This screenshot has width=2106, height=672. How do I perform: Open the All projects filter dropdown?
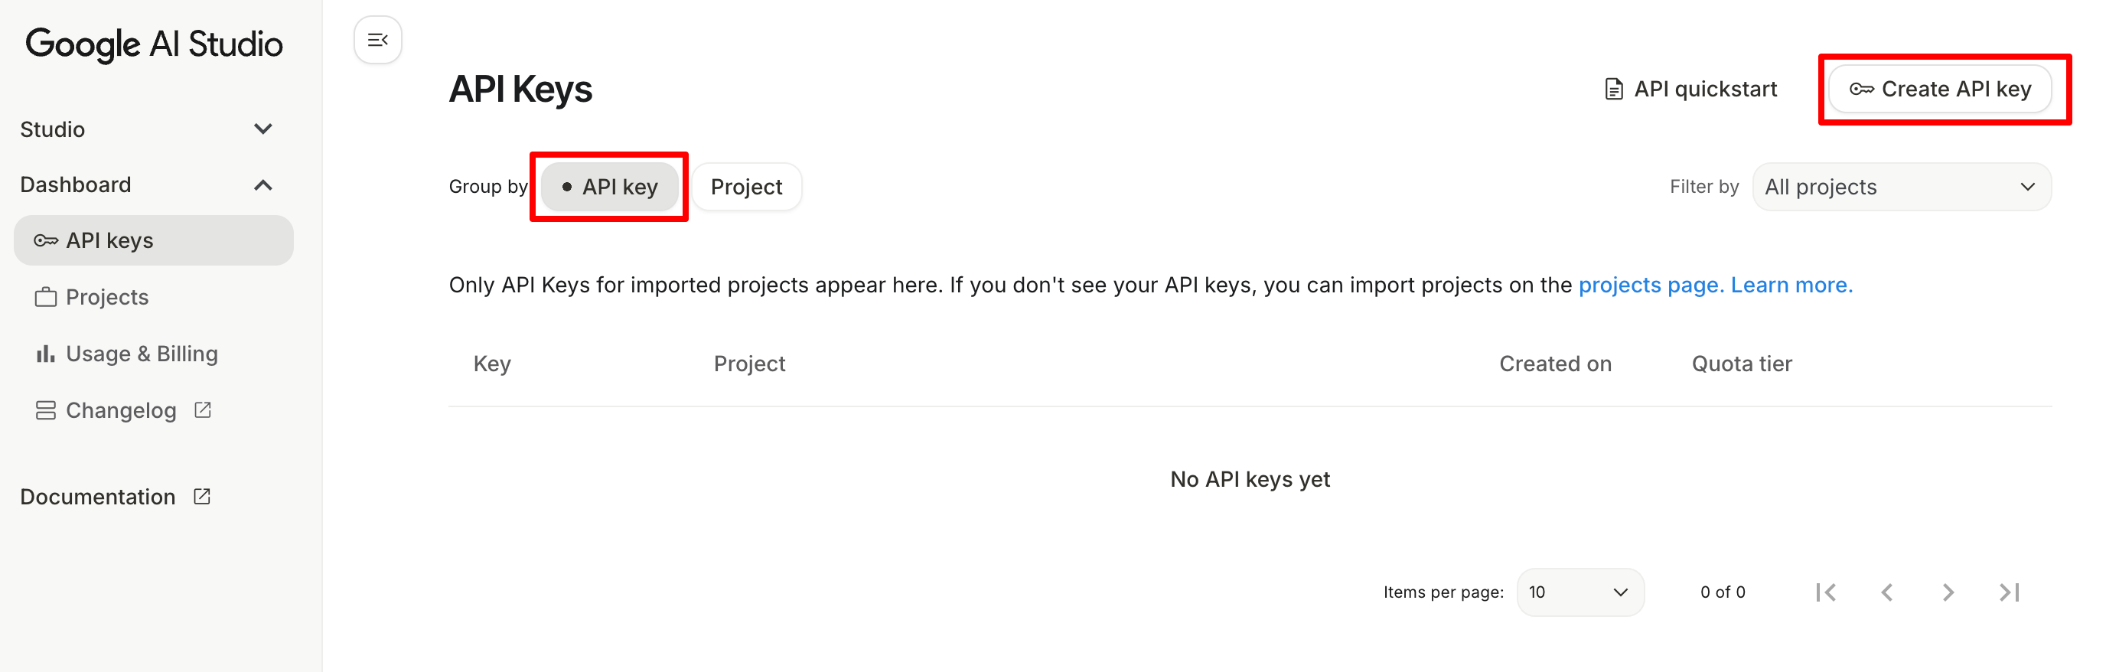[1901, 188]
